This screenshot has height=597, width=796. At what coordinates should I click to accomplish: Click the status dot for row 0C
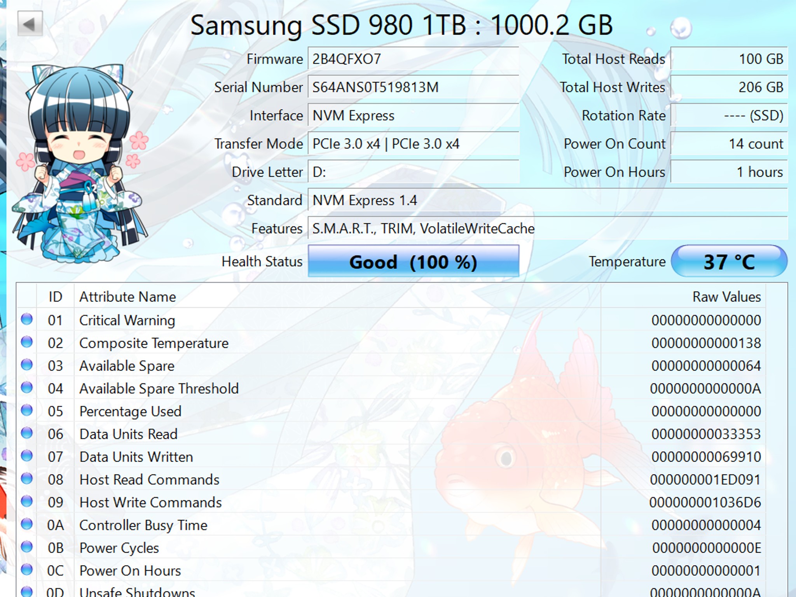pyautogui.click(x=27, y=569)
